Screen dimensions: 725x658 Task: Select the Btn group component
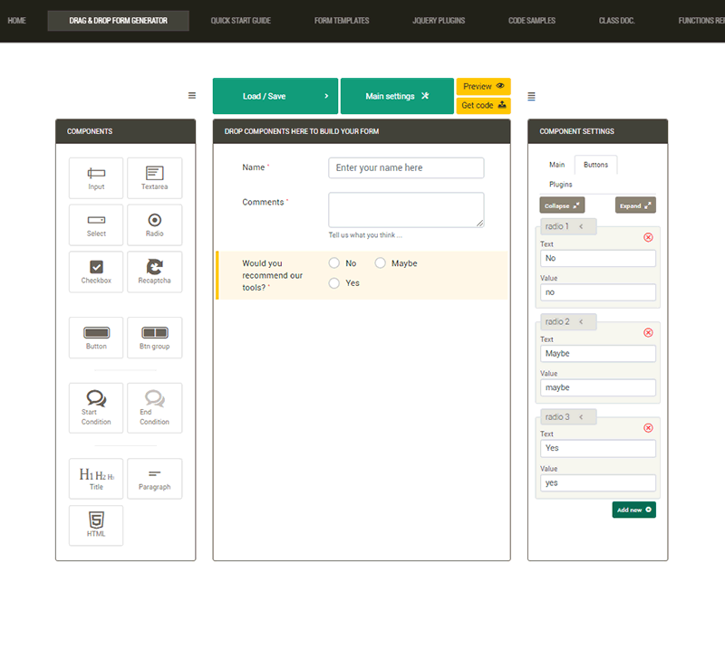pyautogui.click(x=154, y=337)
